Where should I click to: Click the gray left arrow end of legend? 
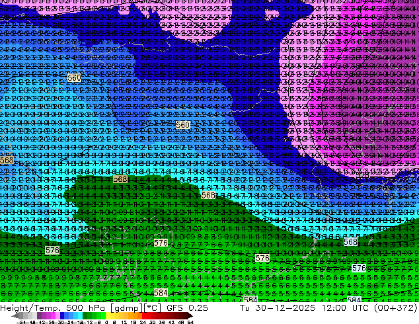15,315
